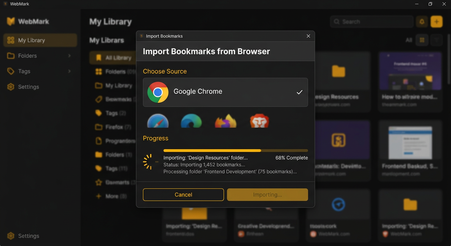This screenshot has width=451, height=246.
Task: Open My Library in the left sidebar
Action: (x=40, y=40)
